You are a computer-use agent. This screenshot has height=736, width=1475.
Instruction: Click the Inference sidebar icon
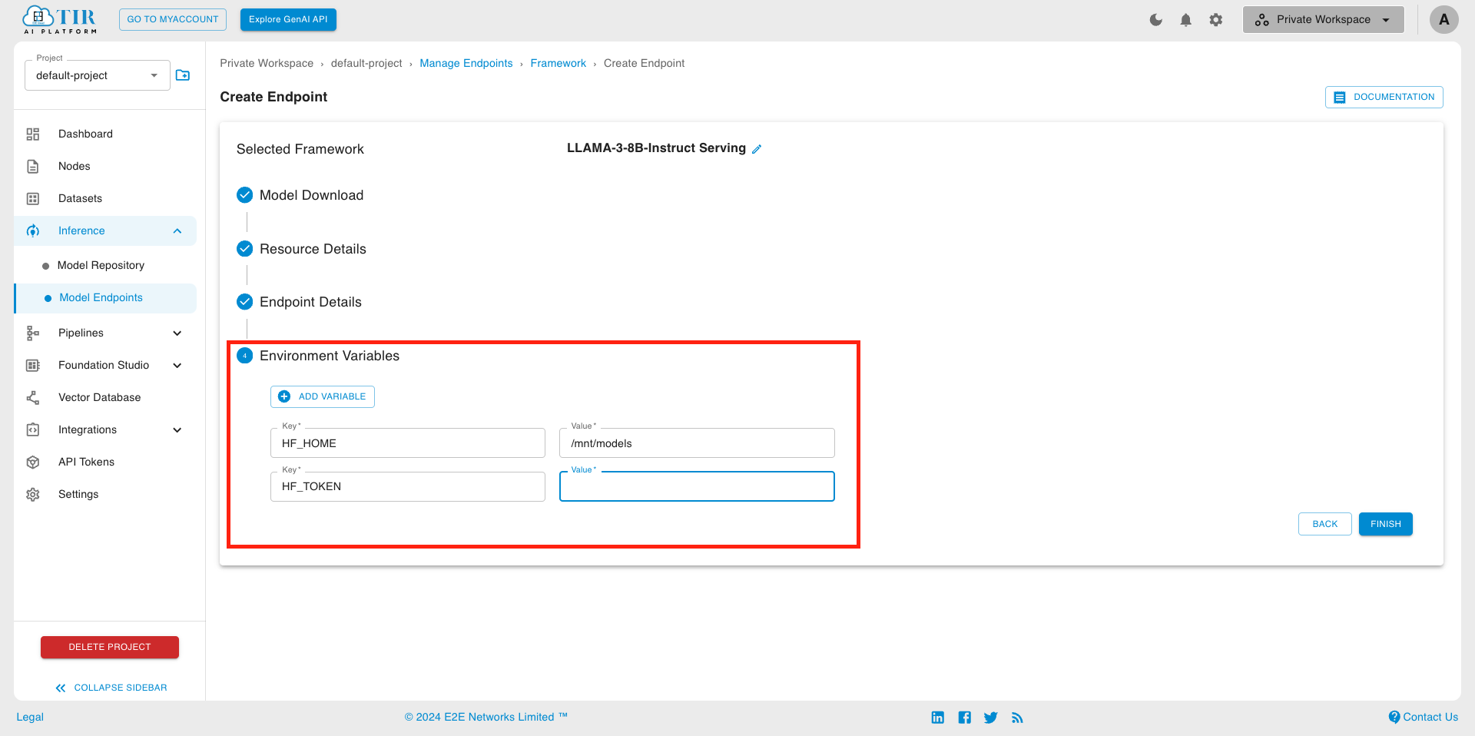[x=33, y=231]
